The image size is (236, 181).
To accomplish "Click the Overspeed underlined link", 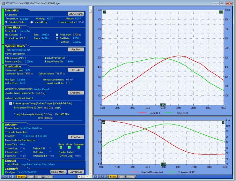I will click(x=79, y=144).
